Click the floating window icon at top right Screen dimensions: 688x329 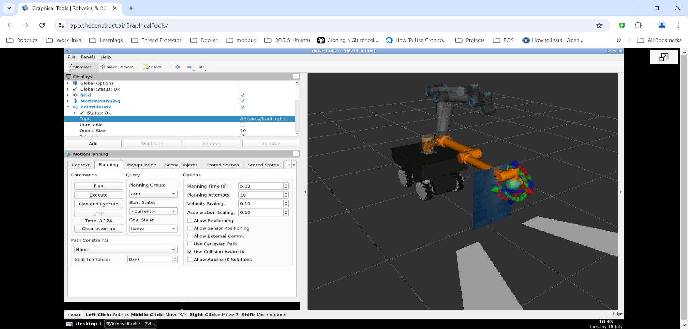pos(664,57)
